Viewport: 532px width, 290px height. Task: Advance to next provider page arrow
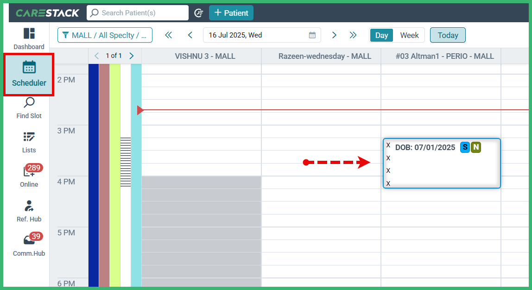[131, 55]
